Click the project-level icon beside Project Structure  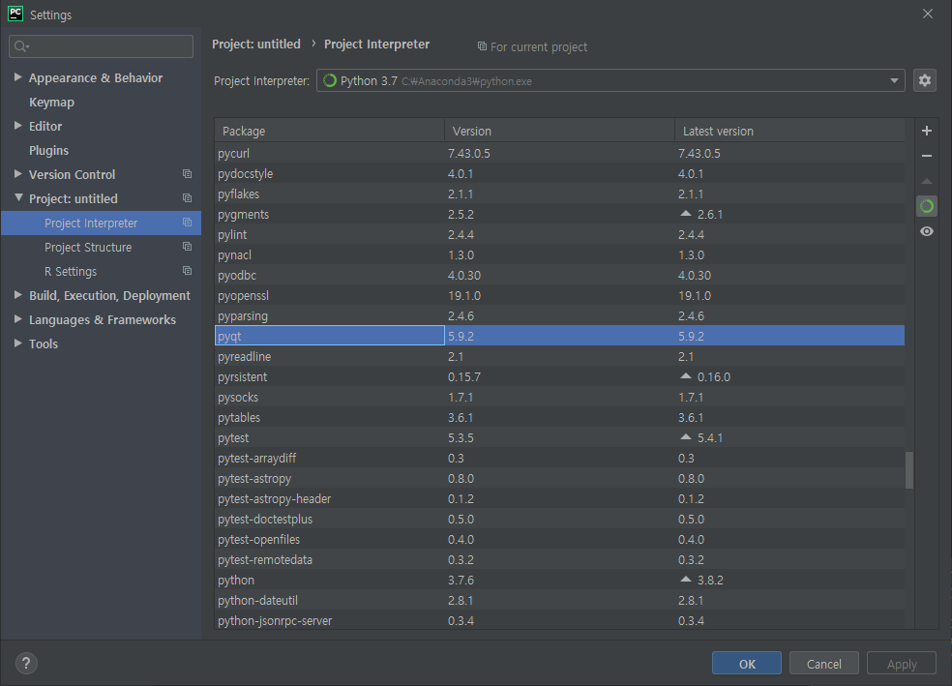(187, 247)
